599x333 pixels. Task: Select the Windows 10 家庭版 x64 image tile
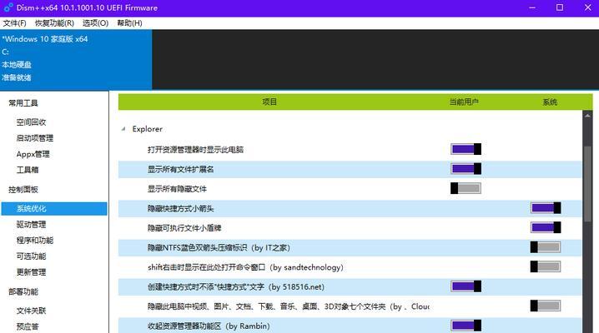(76, 59)
